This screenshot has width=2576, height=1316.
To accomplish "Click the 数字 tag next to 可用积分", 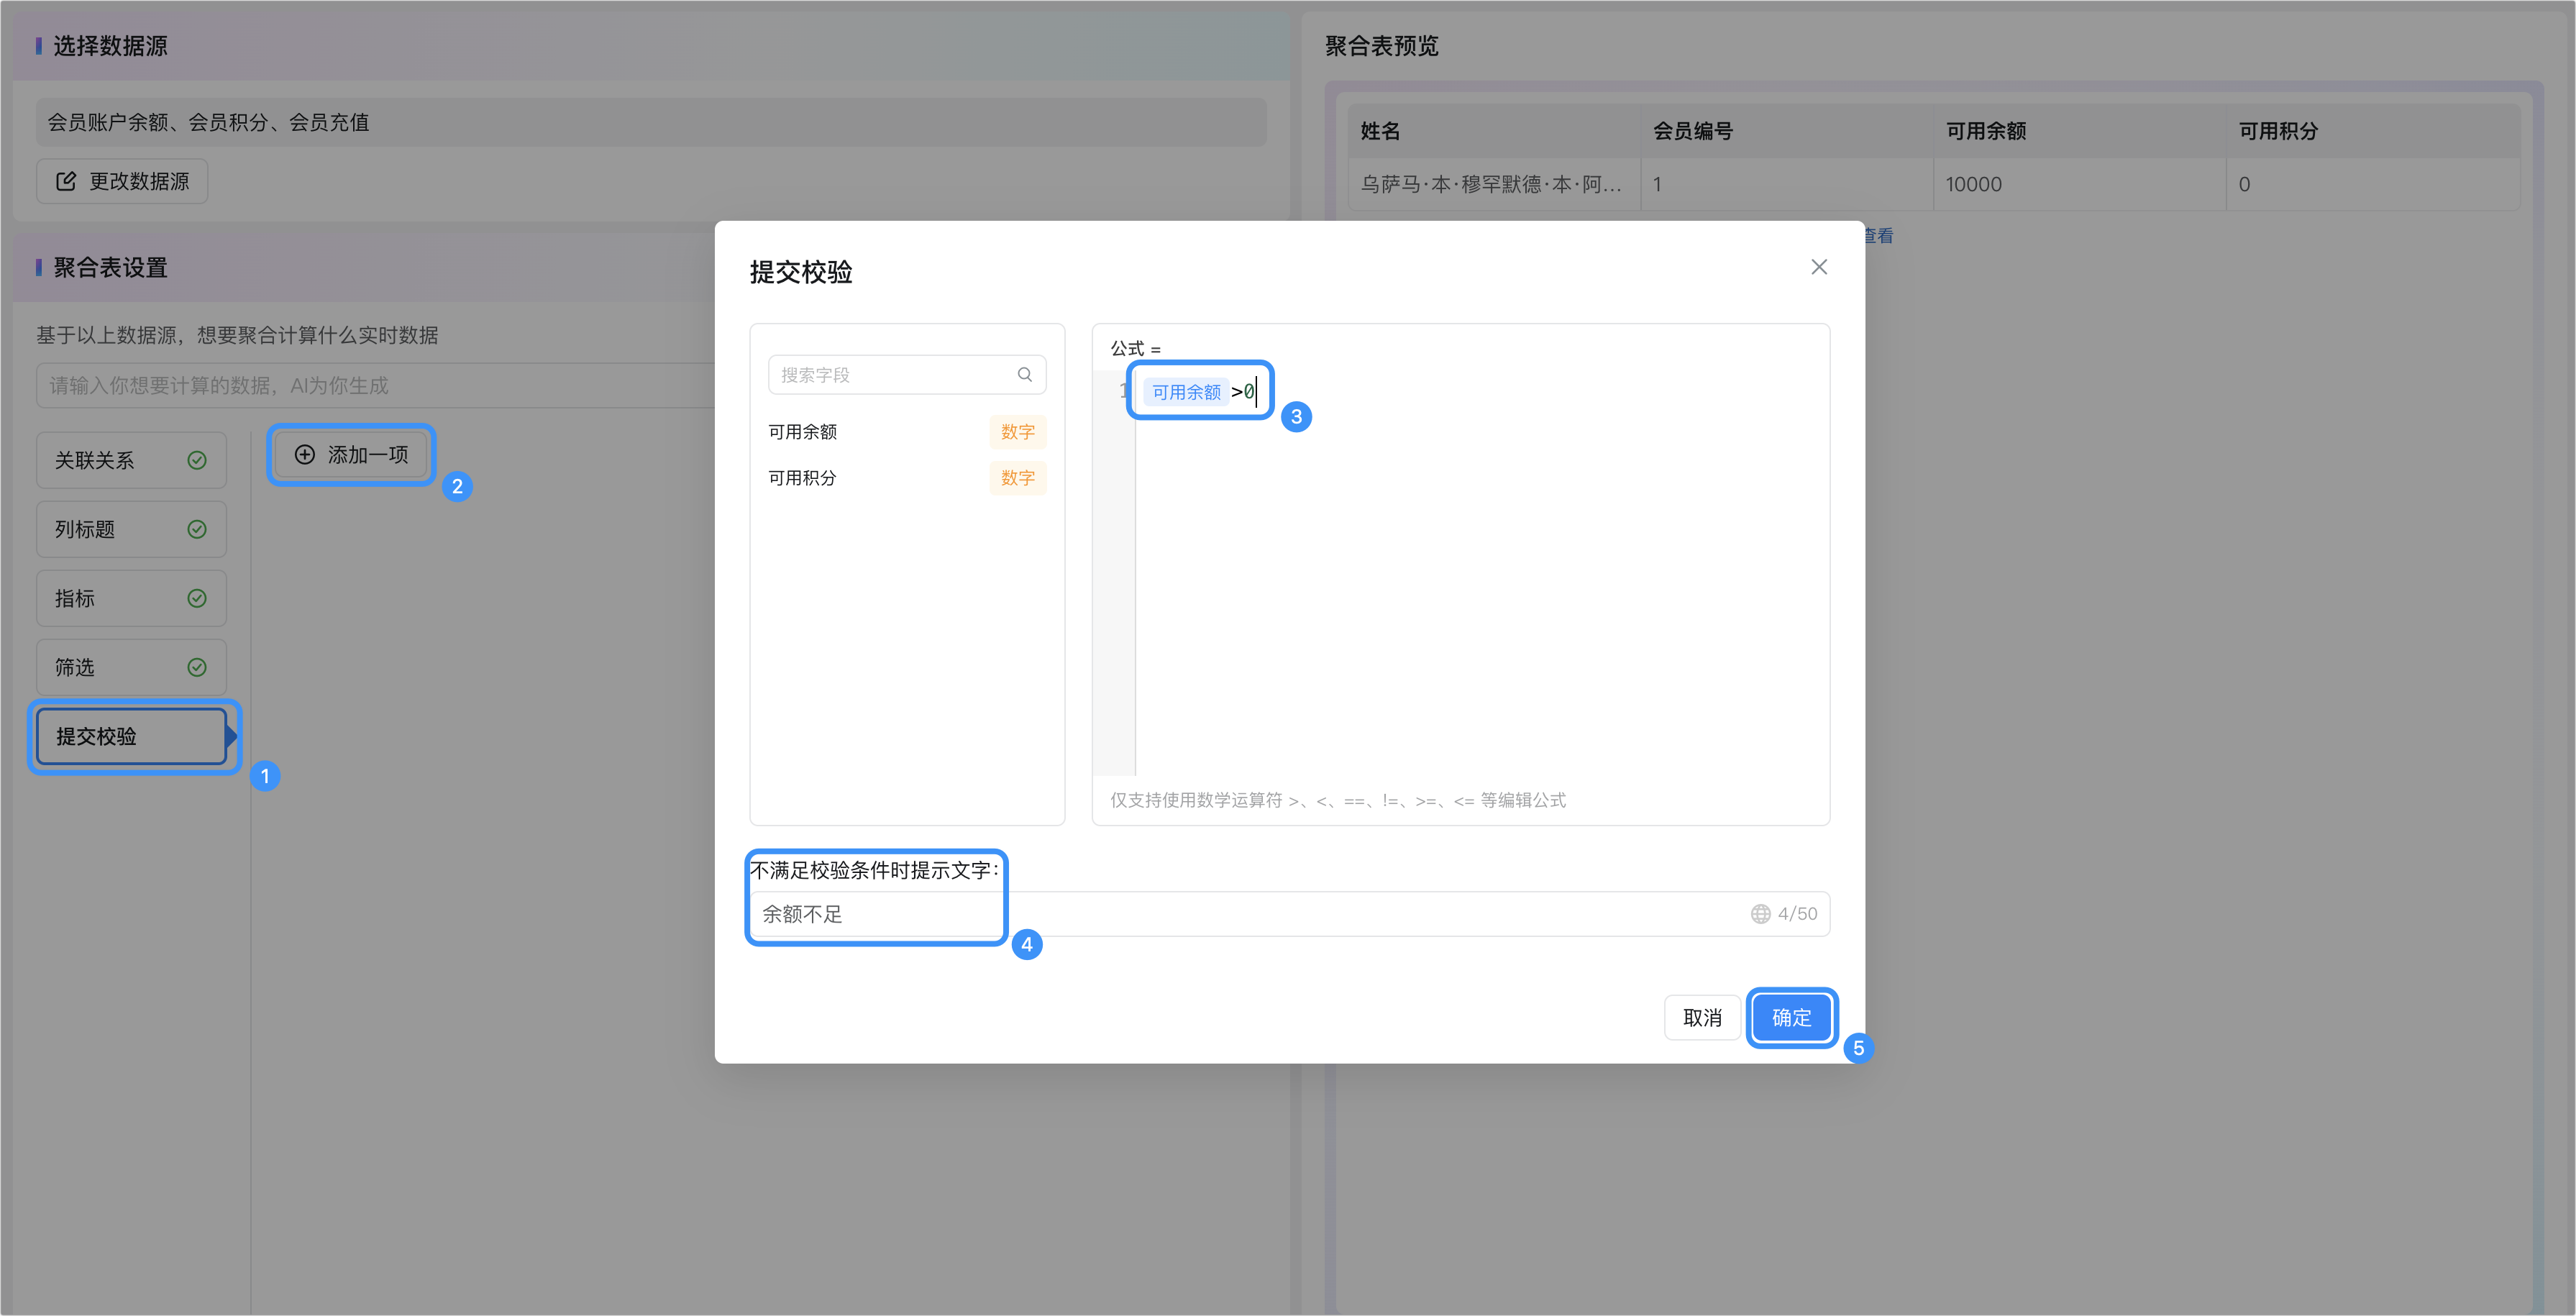I will pos(1017,478).
